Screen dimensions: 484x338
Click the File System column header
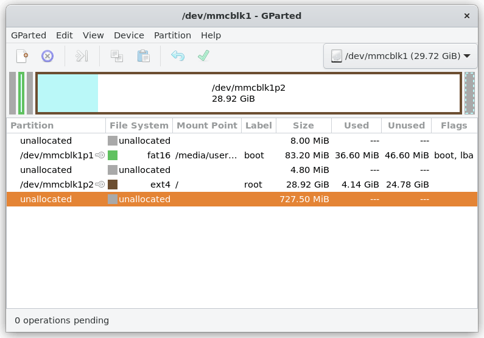click(x=139, y=125)
